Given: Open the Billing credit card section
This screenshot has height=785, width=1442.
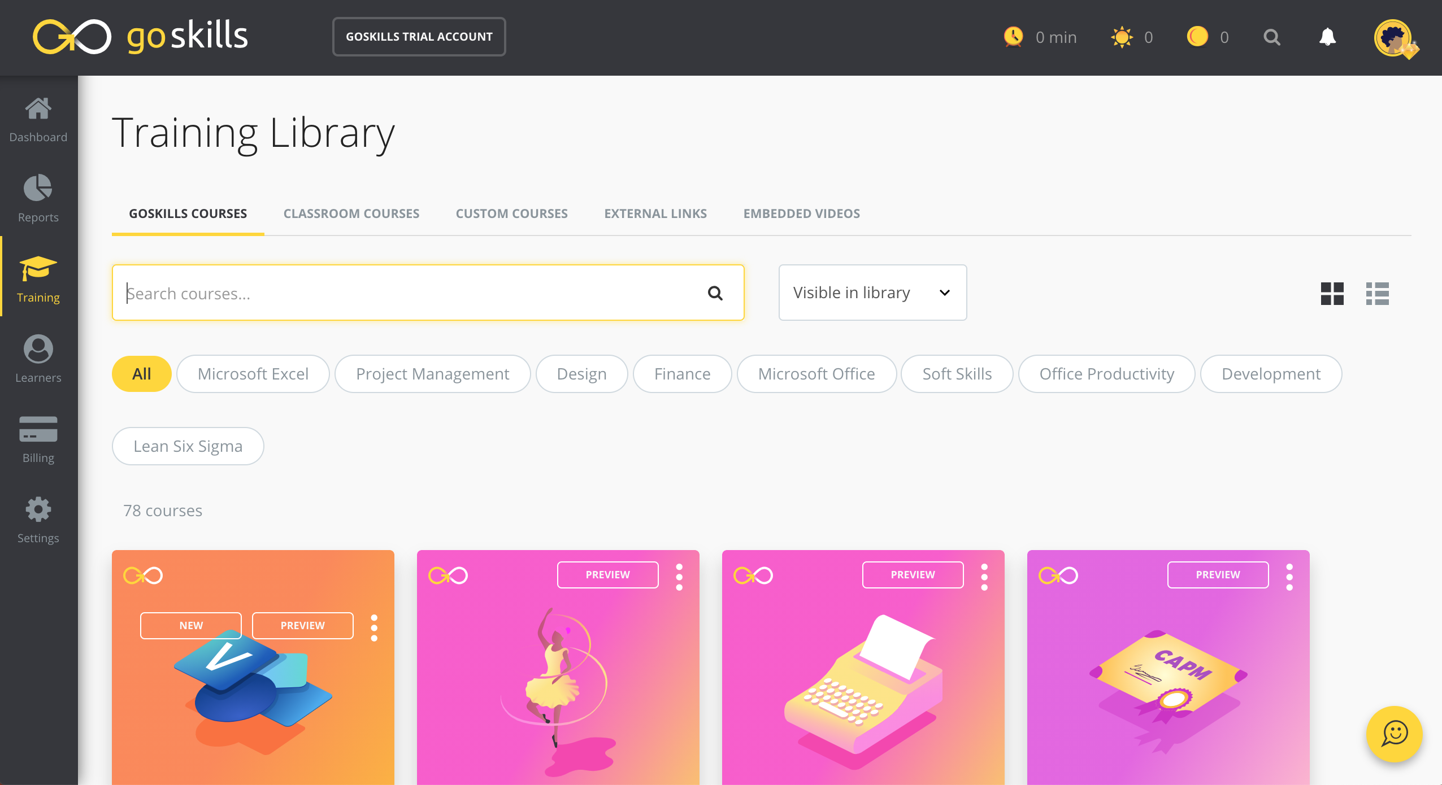Looking at the screenshot, I should [38, 439].
